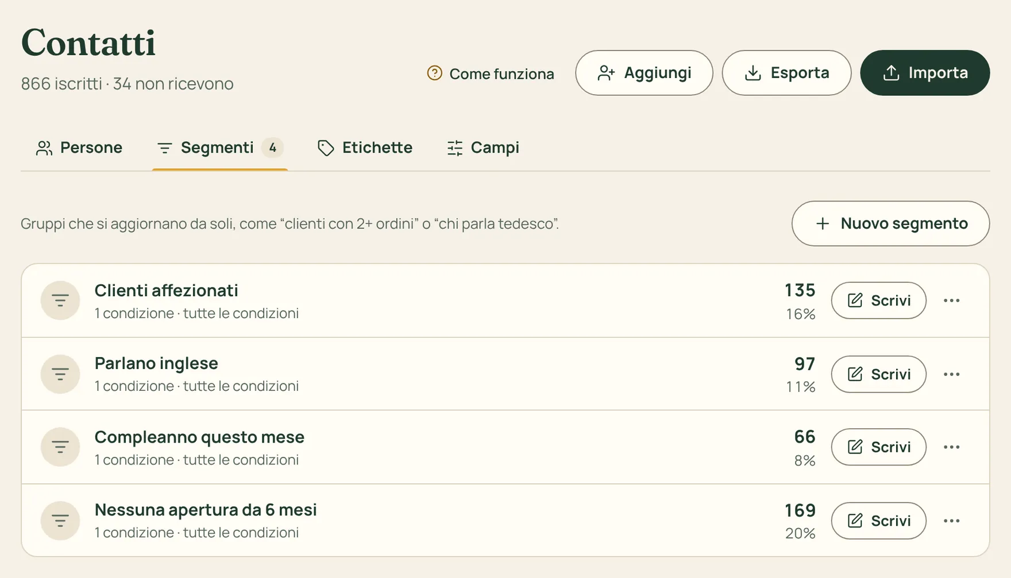
Task: Open more options for Clienti affezionati
Action: pos(952,300)
